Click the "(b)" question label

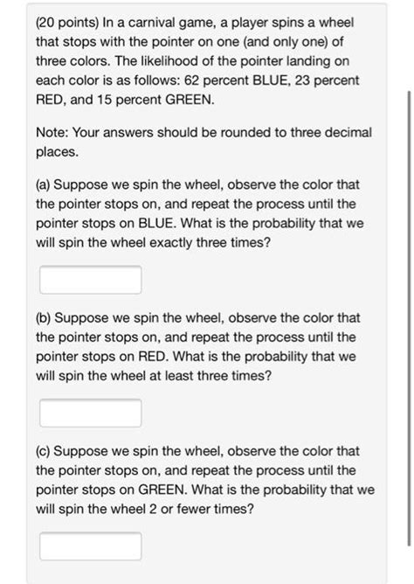(x=44, y=318)
